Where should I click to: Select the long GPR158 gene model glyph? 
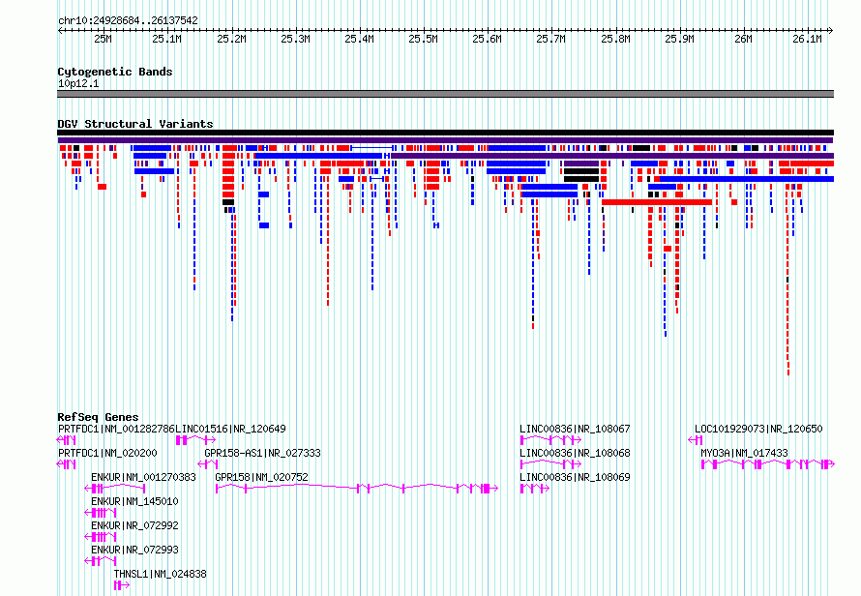357,489
